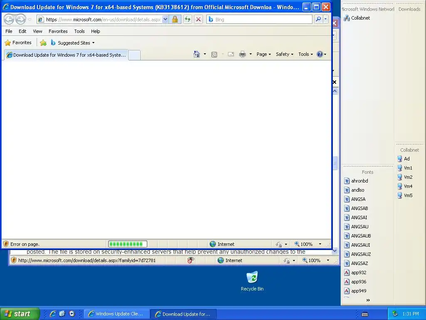Viewport: 426px width, 320px height.
Task: Open Suggested Sites link
Action: point(72,43)
